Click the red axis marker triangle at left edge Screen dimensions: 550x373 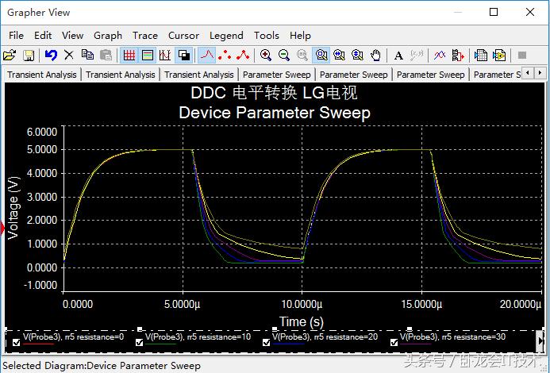click(x=2, y=229)
